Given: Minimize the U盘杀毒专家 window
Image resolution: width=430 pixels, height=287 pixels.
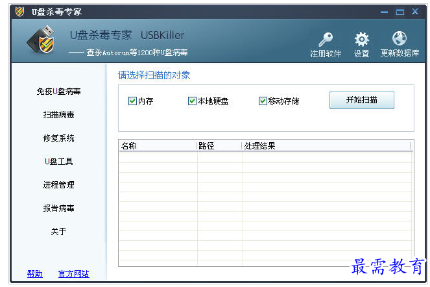Looking at the screenshot, I should pyautogui.click(x=384, y=12).
